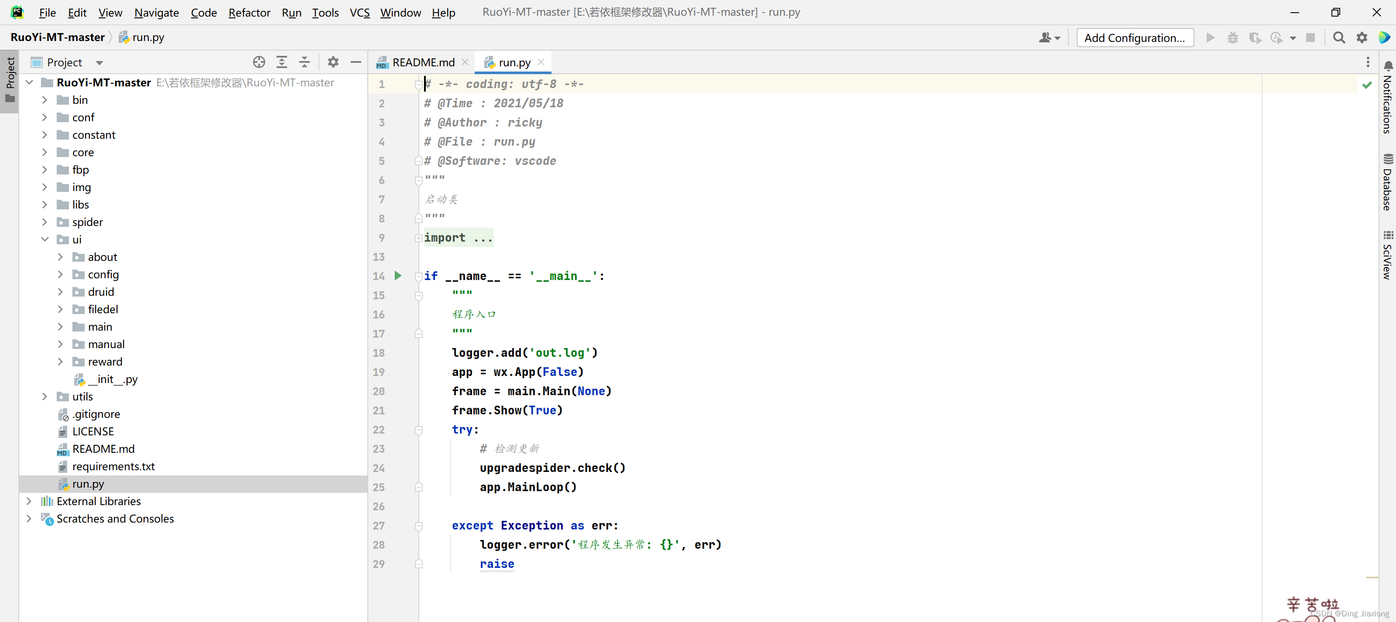
Task: Open the VCS menu
Action: [x=360, y=13]
